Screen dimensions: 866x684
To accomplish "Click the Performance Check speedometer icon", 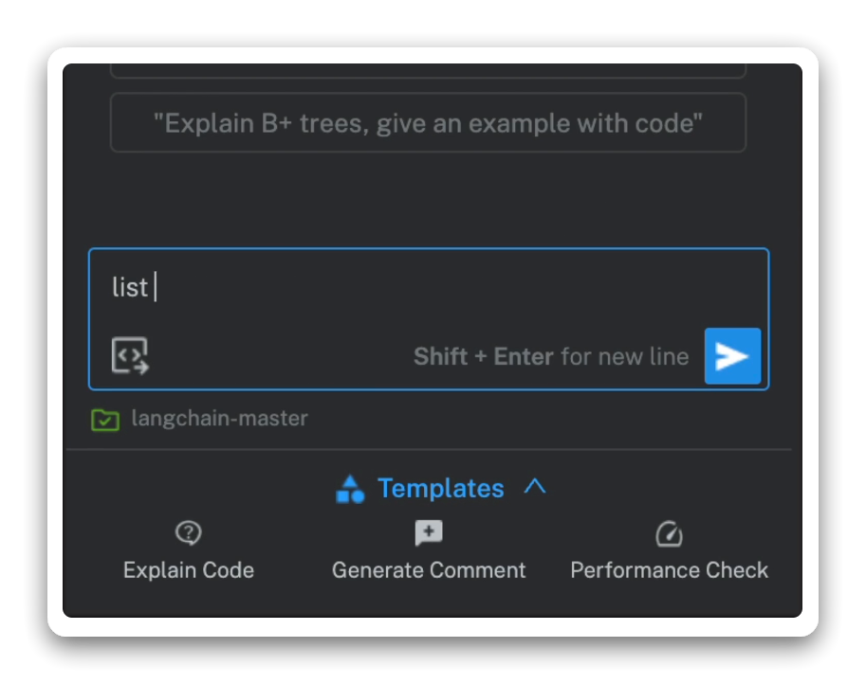I will coord(670,534).
